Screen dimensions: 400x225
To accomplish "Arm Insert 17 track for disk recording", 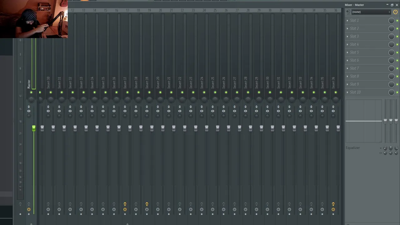I will click(x=125, y=204).
